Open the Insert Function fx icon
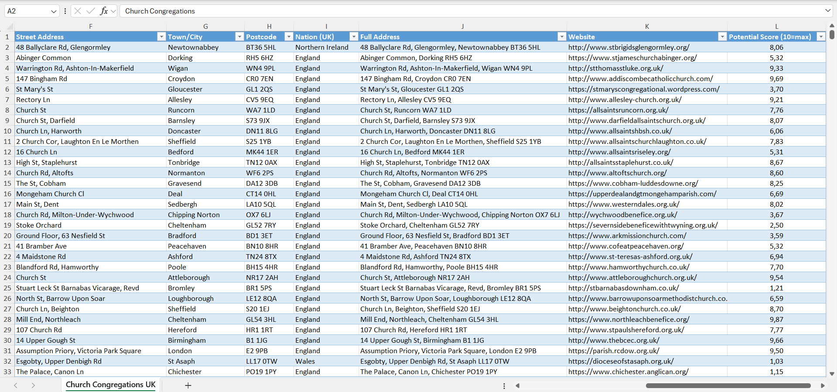837x392 pixels. pyautogui.click(x=104, y=11)
